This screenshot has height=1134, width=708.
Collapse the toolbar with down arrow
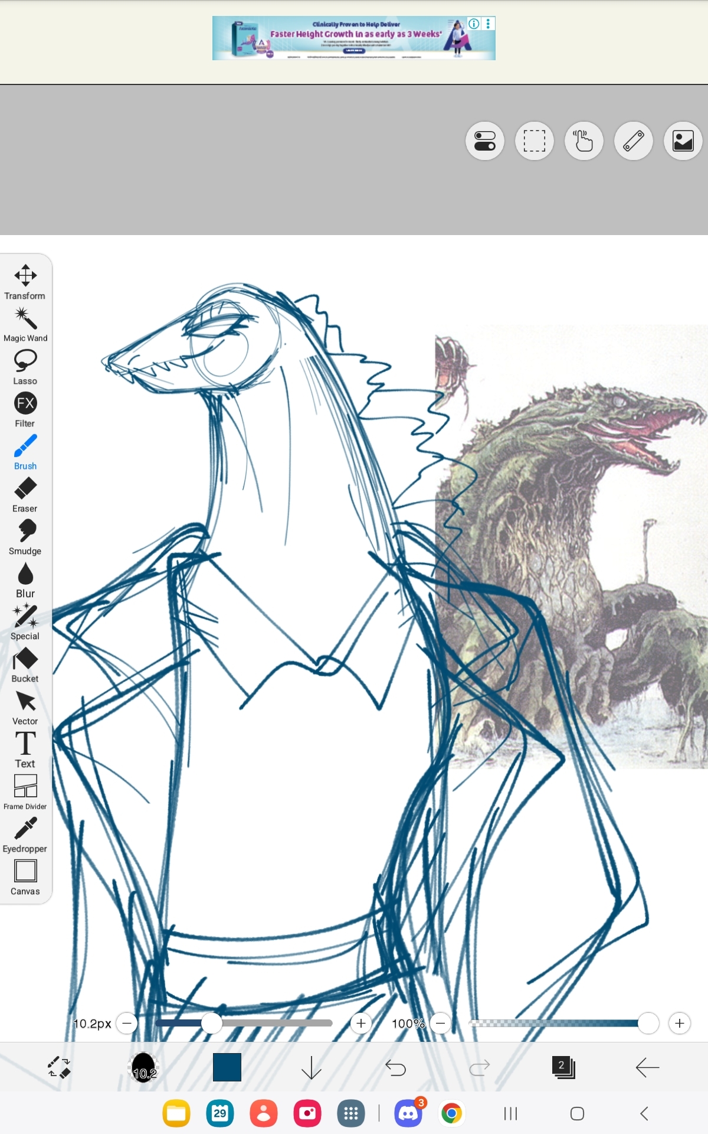pyautogui.click(x=311, y=1067)
